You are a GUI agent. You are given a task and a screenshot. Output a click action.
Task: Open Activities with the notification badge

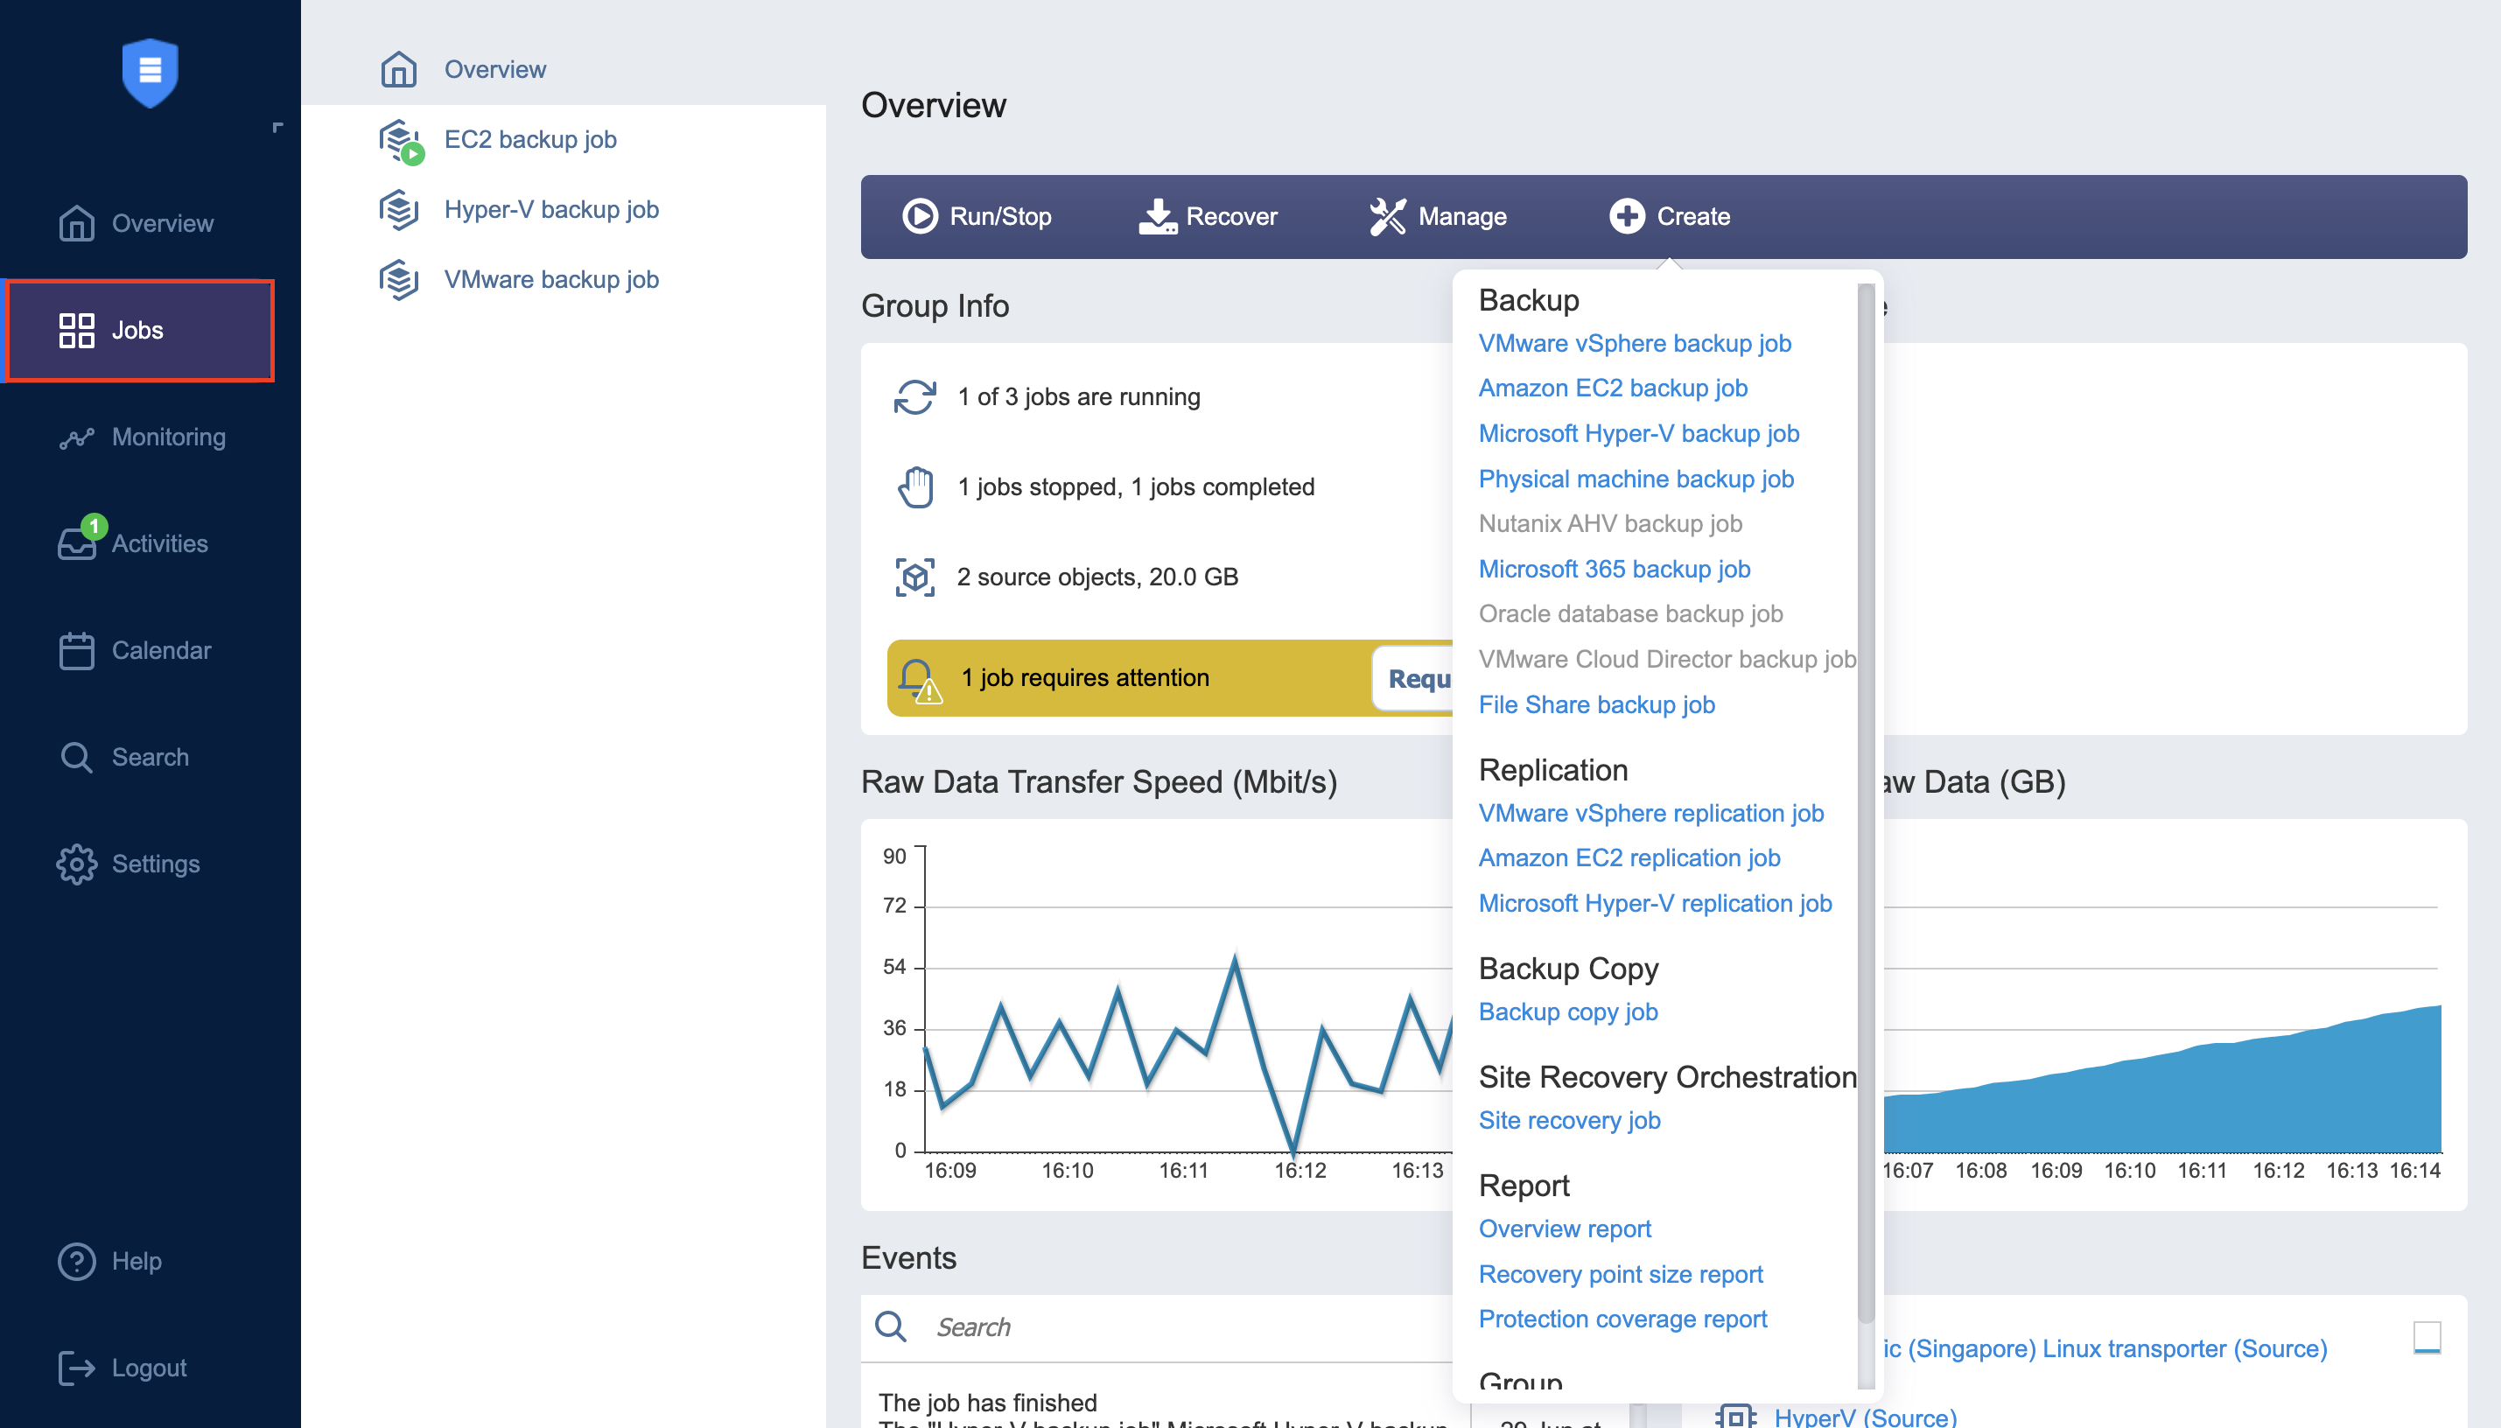78,542
